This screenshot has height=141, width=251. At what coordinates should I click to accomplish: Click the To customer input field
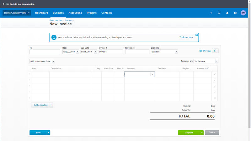click(45, 52)
